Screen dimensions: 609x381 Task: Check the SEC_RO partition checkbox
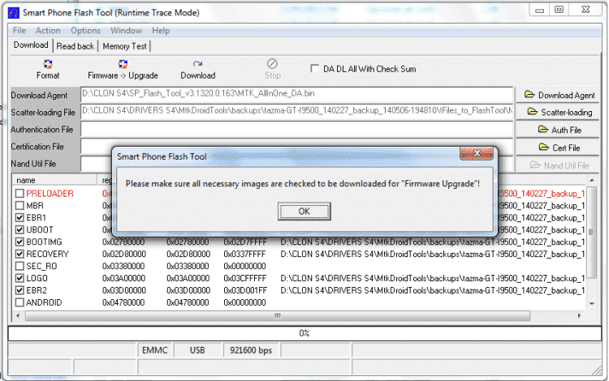[x=19, y=266]
